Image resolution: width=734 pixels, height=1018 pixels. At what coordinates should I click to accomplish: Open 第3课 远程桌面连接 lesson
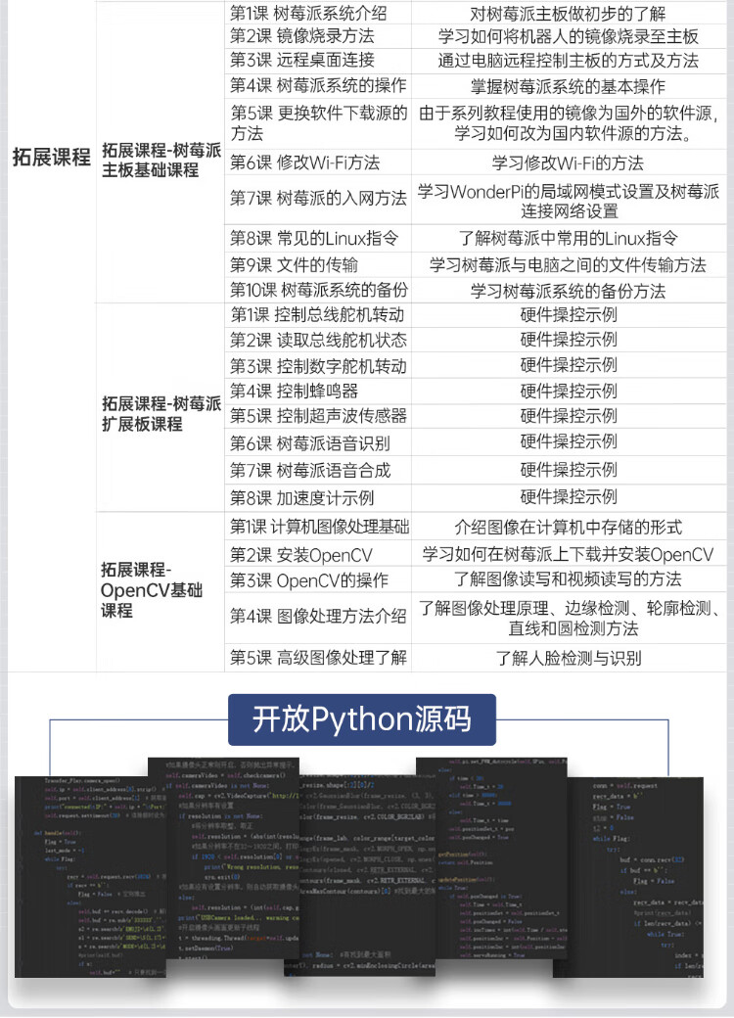point(301,61)
